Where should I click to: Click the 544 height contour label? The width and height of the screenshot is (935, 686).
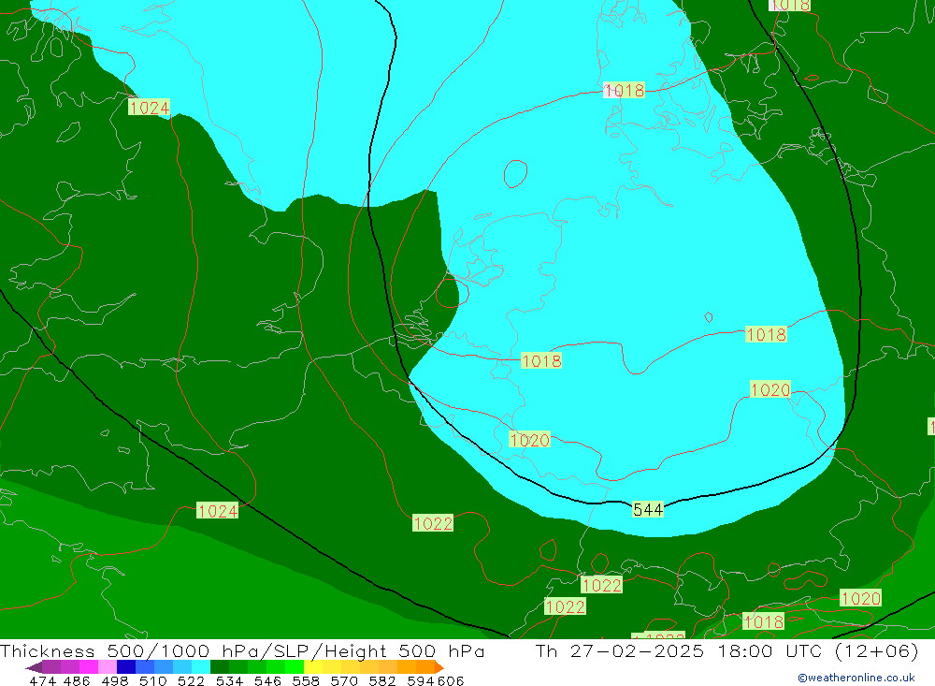tap(648, 509)
